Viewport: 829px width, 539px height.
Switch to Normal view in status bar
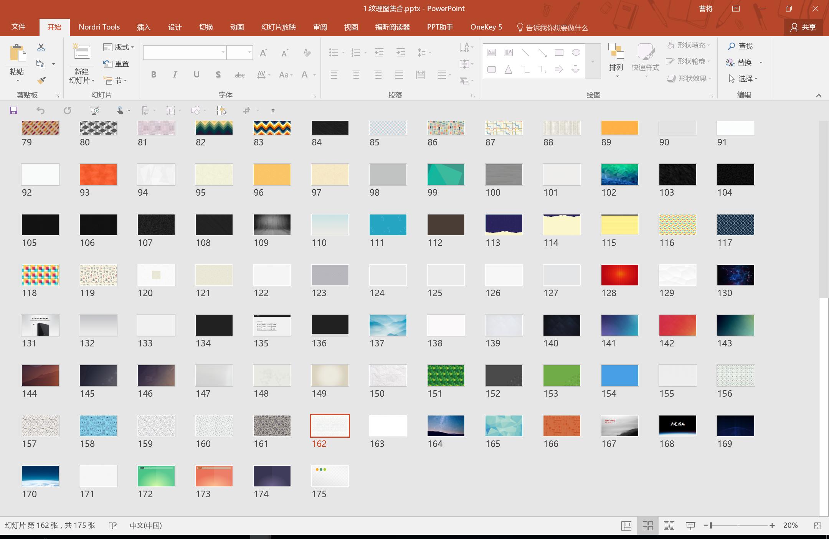(626, 526)
